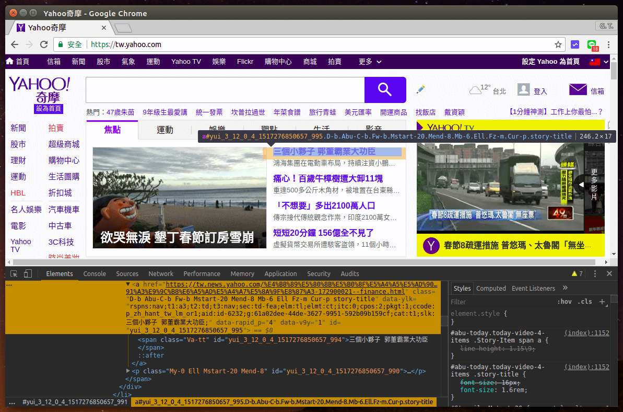623x412 pixels.
Task: Select the 運動 news tab
Action: point(165,130)
